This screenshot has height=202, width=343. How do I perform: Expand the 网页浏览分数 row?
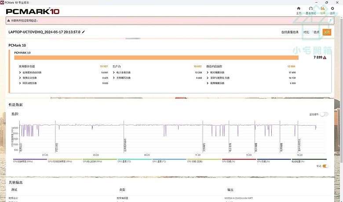pyautogui.click(x=20, y=83)
